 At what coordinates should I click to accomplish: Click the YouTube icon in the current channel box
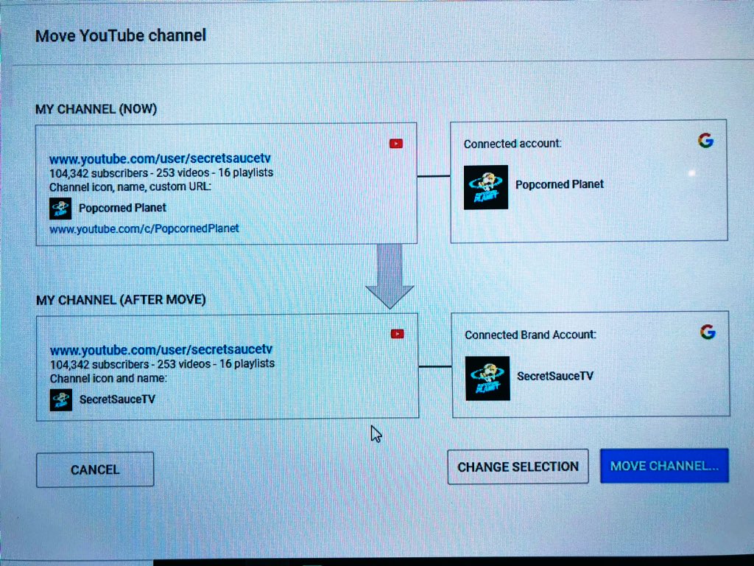395,144
